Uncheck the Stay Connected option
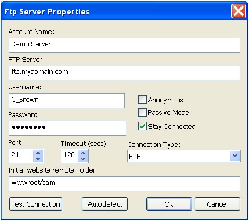 coord(143,126)
